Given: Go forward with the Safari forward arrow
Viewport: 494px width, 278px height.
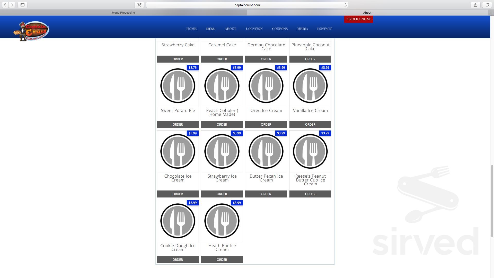Looking at the screenshot, I should 12,5.
